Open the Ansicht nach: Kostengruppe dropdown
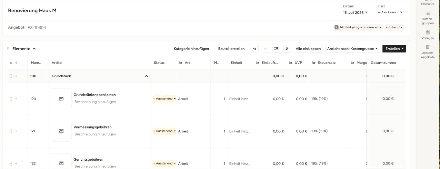440x169 pixels. click(353, 49)
